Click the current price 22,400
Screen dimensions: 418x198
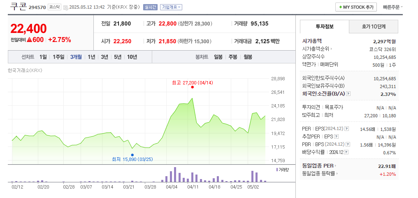[28, 28]
